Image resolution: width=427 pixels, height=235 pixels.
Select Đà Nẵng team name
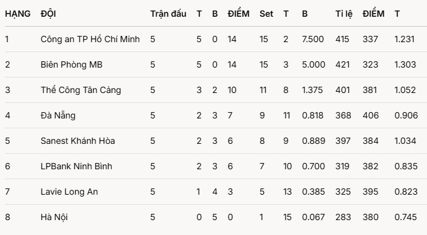(58, 115)
